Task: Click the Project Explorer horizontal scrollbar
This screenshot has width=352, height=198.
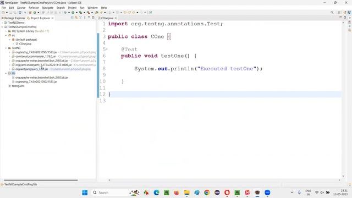Action: 41,180
